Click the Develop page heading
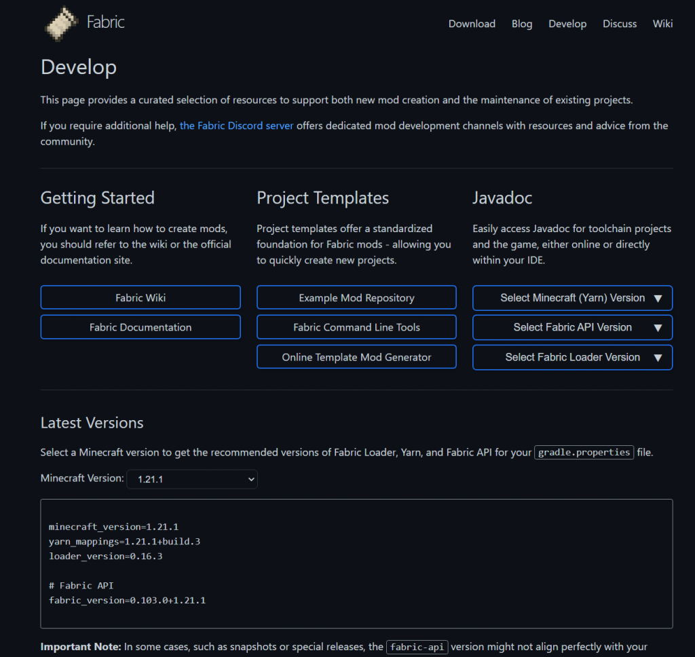 coord(79,67)
